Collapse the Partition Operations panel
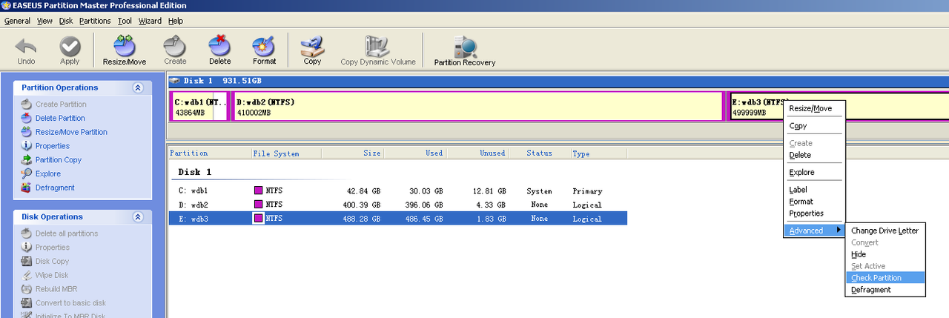The image size is (949, 318). coord(137,87)
